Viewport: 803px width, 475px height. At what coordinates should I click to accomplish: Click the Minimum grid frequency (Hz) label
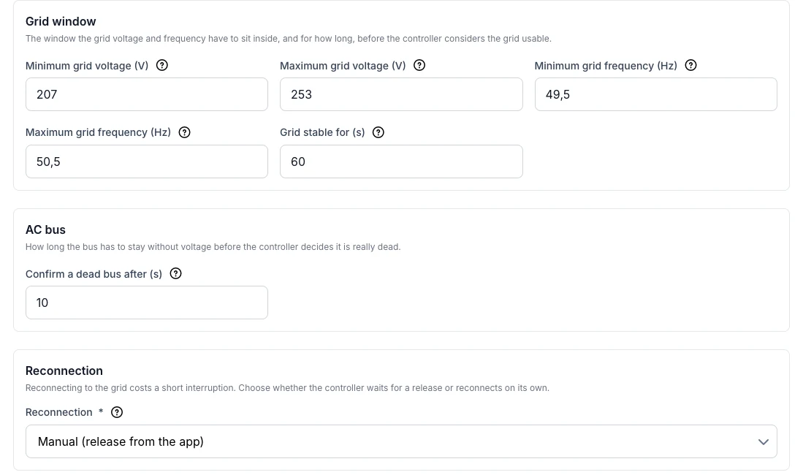[x=606, y=66]
